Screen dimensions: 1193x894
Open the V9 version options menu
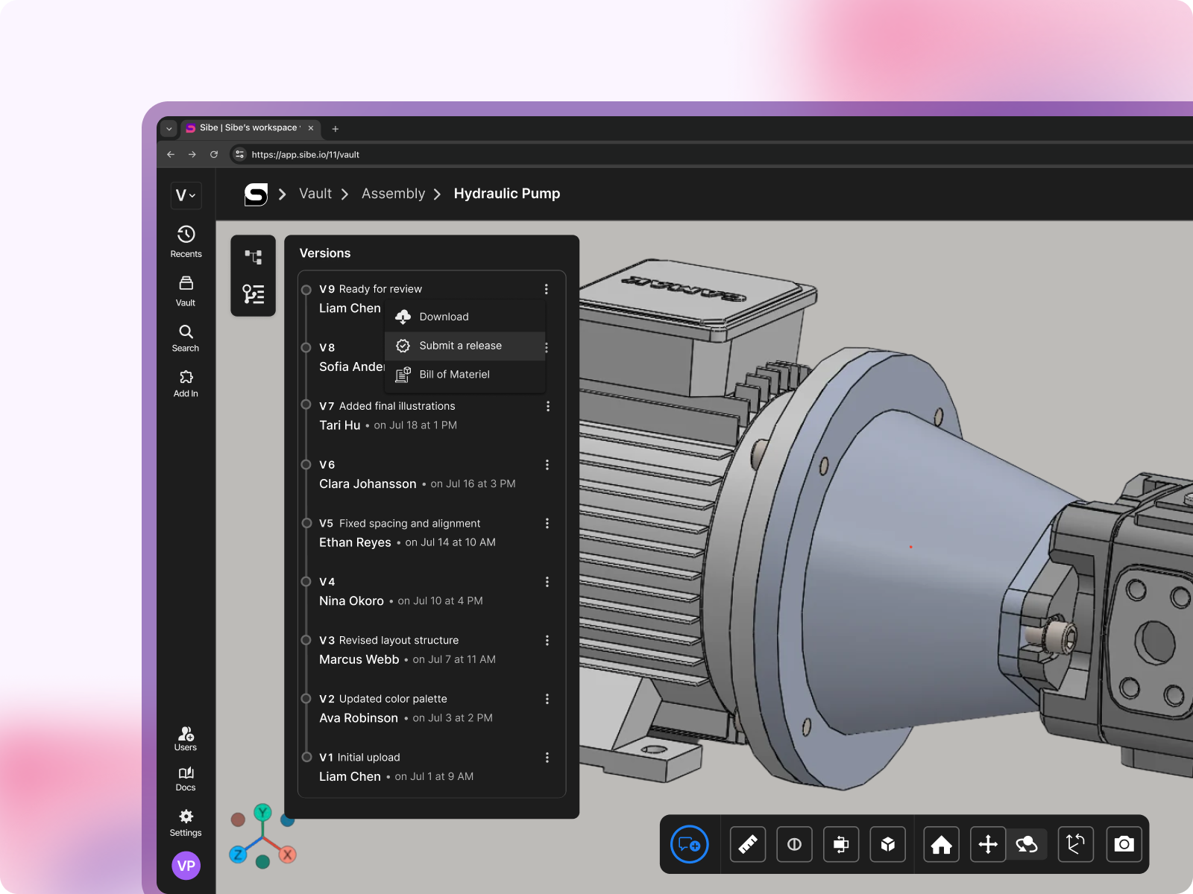[x=547, y=289]
